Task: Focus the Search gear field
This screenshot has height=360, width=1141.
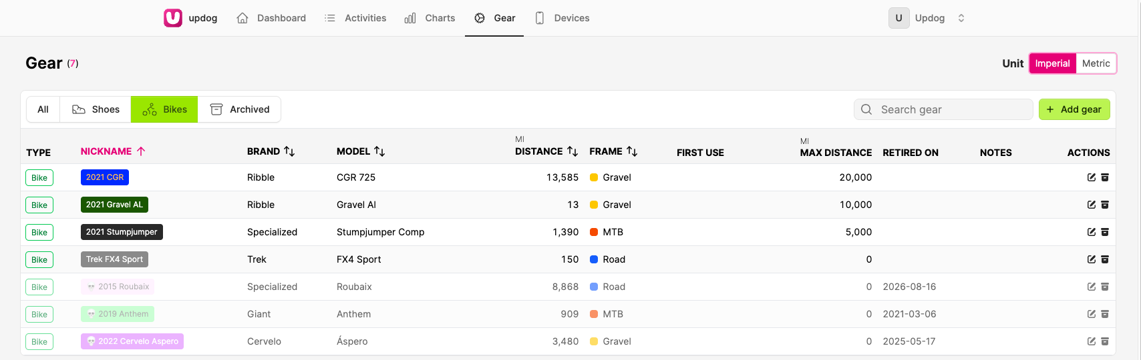Action: point(943,109)
